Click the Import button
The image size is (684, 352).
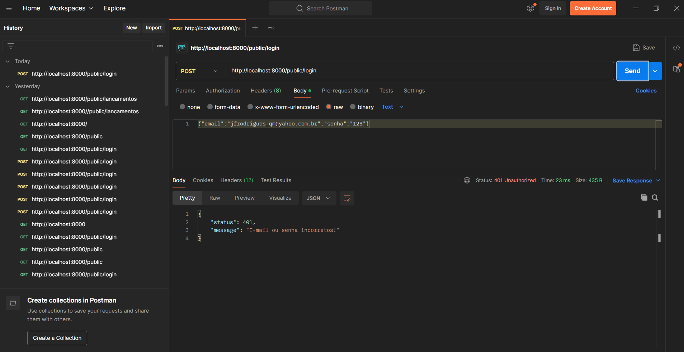154,28
